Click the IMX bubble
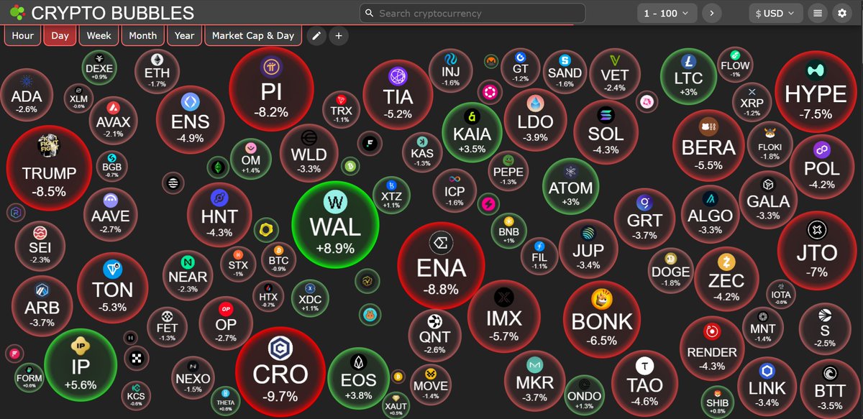Viewport: 863px width, 419px height. 503,316
